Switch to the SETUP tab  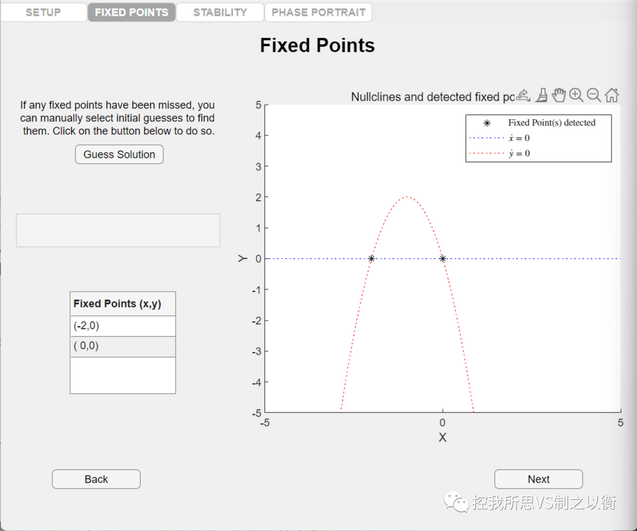click(x=44, y=12)
